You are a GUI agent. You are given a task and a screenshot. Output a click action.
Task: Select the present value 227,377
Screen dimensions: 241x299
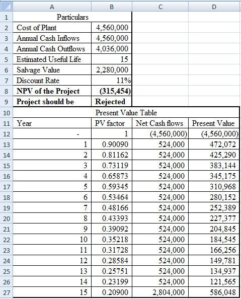pos(214,218)
